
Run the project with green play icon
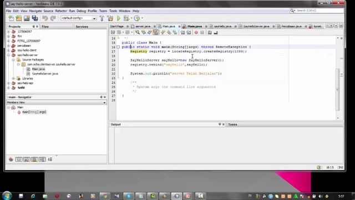click(119, 18)
